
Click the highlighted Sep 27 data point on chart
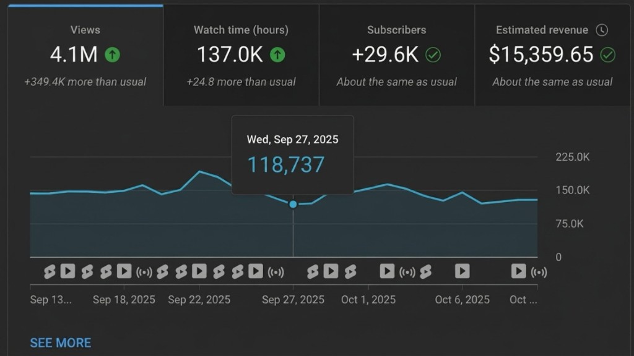point(293,205)
